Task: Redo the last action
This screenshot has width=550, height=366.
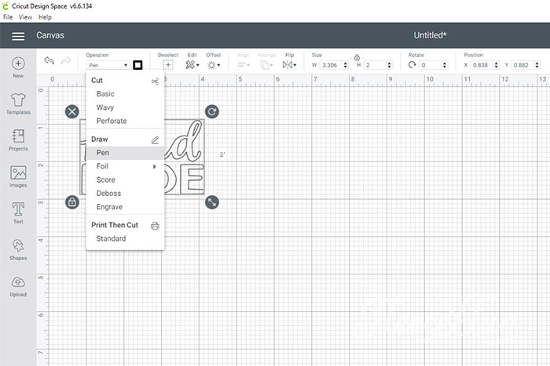Action: pos(65,60)
